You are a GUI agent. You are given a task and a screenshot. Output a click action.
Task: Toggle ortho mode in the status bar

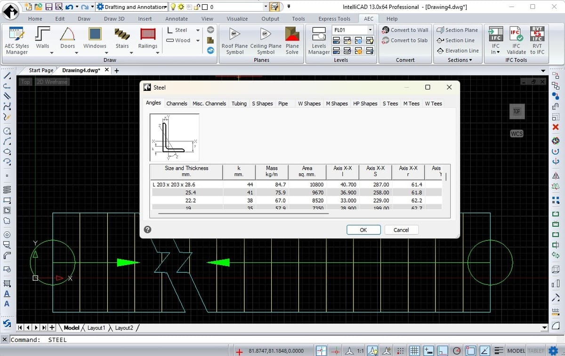pyautogui.click(x=443, y=350)
